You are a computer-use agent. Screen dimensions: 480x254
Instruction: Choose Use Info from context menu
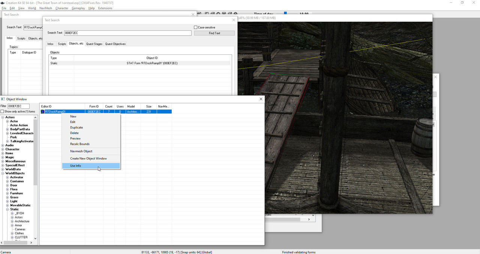click(91, 166)
